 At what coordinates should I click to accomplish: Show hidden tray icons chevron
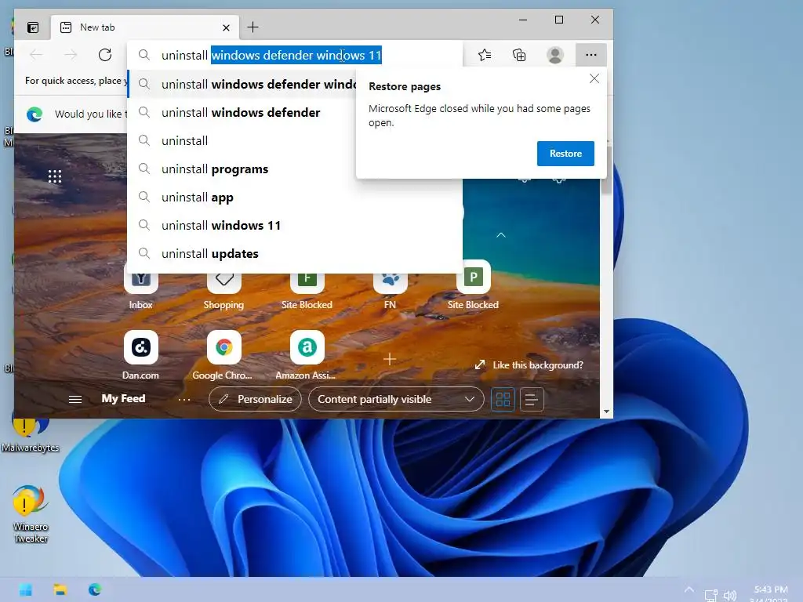click(x=689, y=589)
